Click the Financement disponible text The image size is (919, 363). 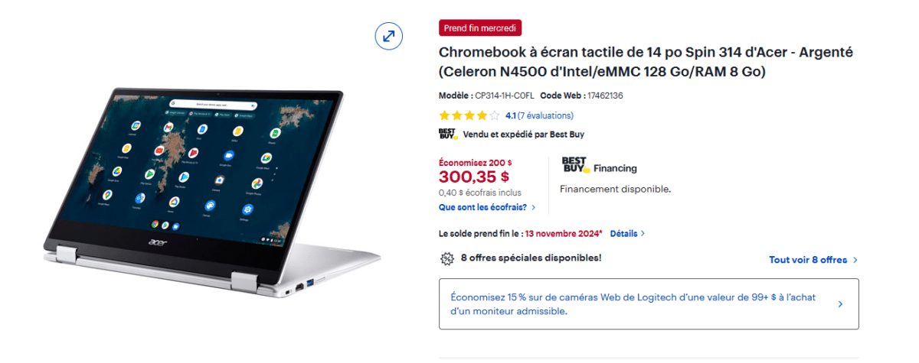point(615,189)
